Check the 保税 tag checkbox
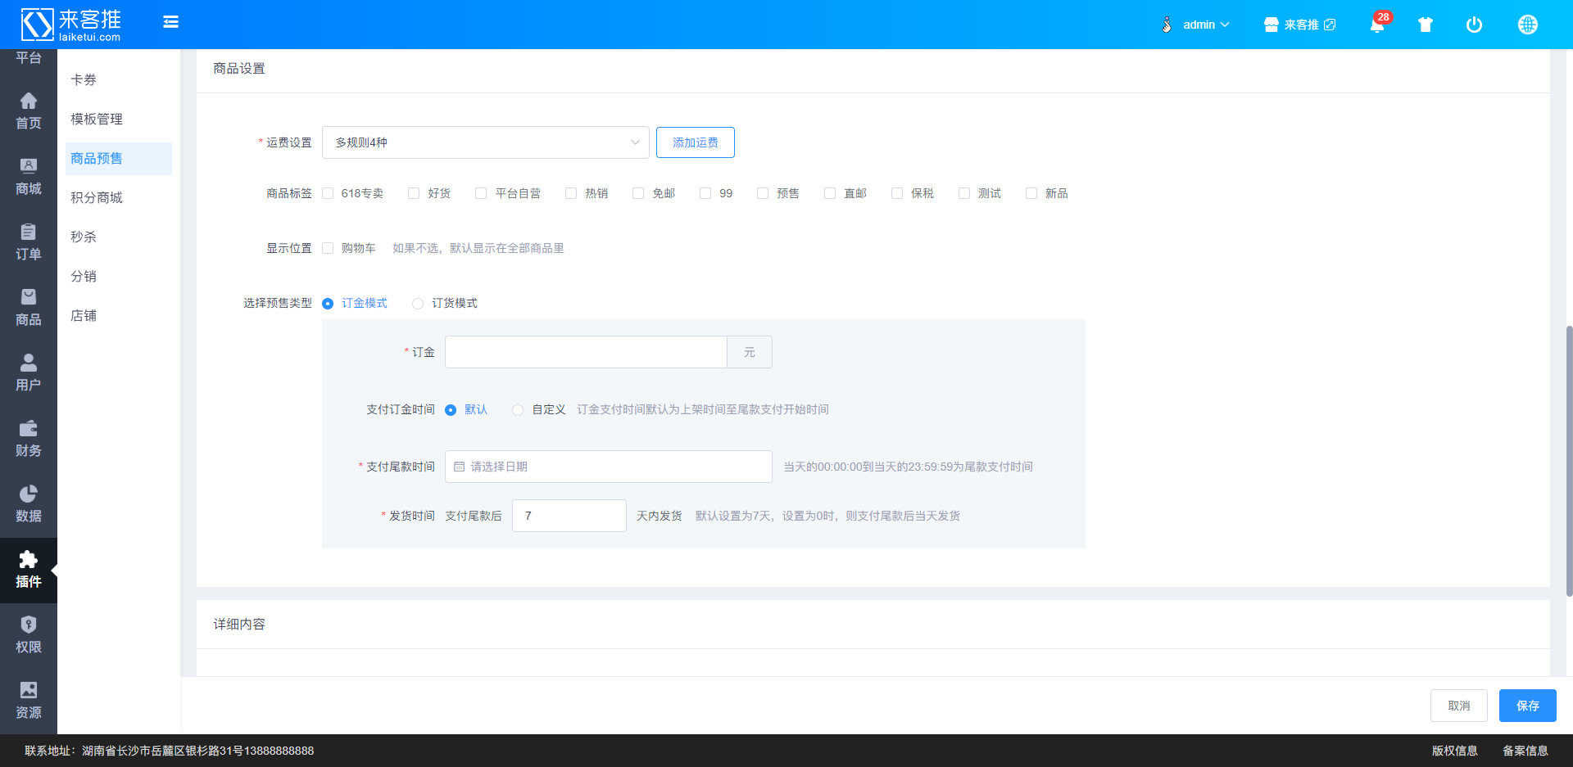 [x=897, y=193]
